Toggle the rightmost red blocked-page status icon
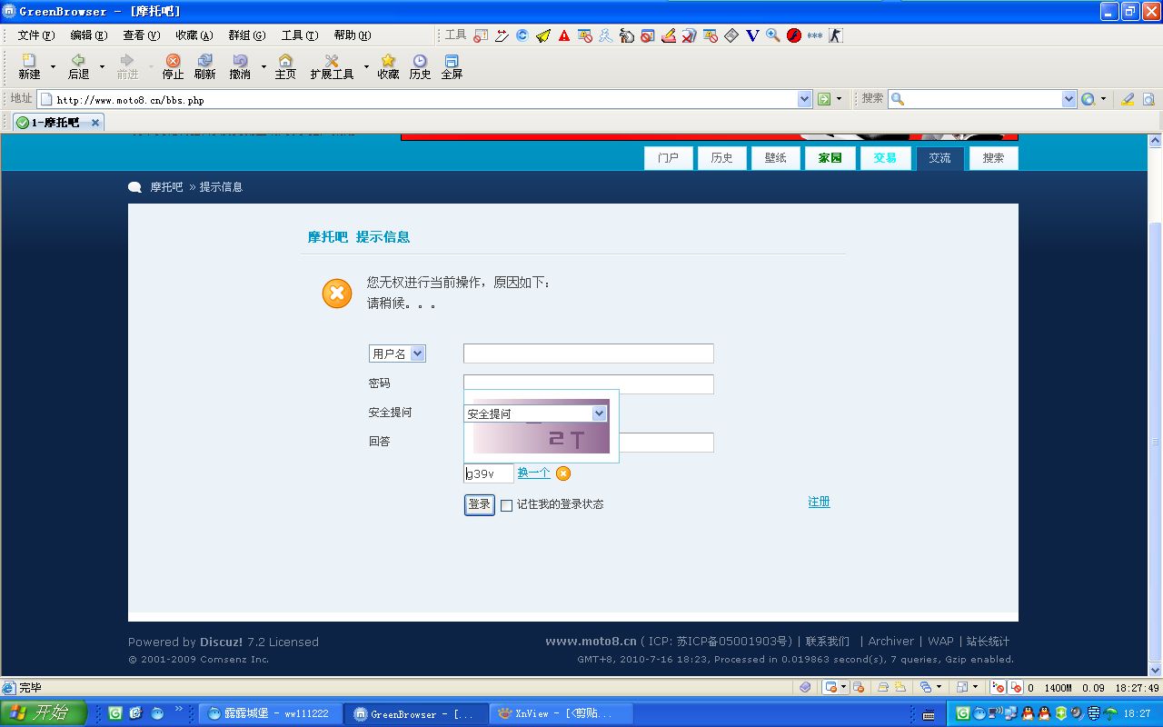 (1016, 688)
